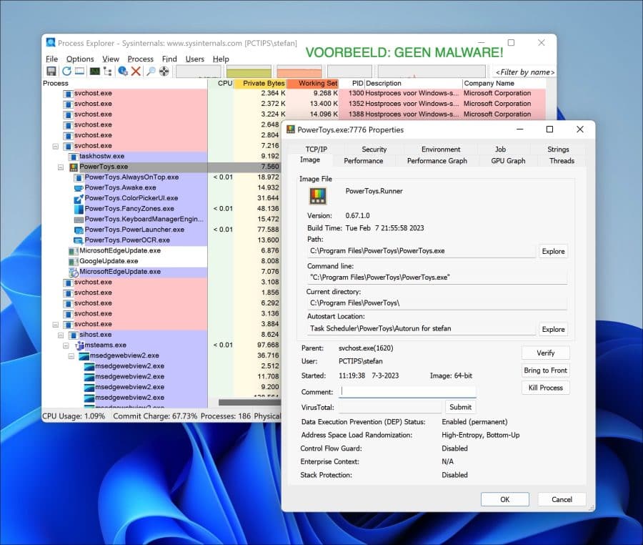The height and width of the screenshot is (545, 643).
Task: Click the Find Window's Process crosshair icon
Action: coord(164,71)
